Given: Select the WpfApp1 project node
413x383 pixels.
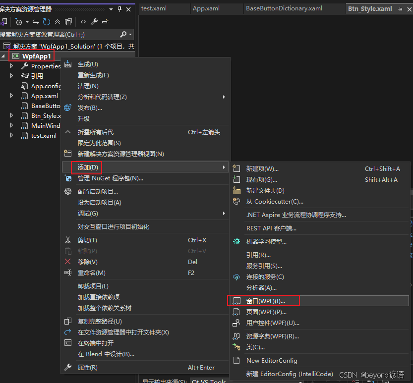Looking at the screenshot, I should pyautogui.click(x=37, y=56).
